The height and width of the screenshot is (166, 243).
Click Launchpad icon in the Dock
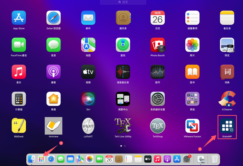click(x=42, y=159)
